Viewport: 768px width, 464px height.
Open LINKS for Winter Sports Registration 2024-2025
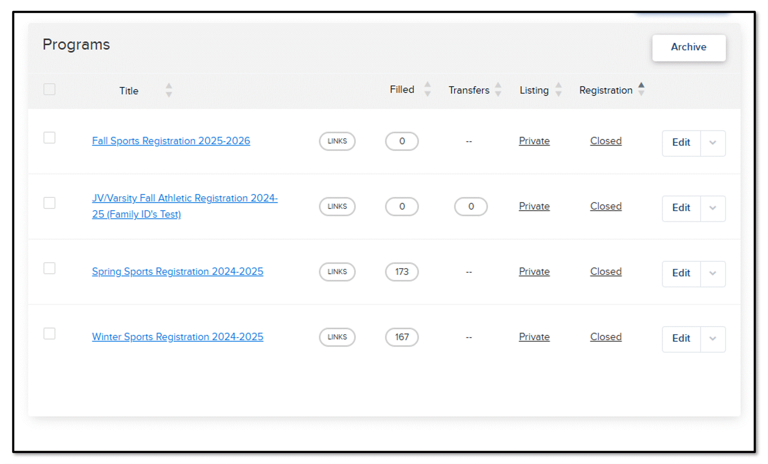(x=337, y=337)
